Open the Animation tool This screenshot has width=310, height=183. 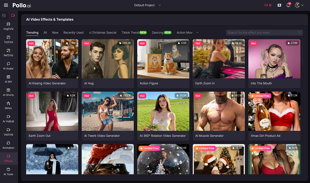coord(8,145)
